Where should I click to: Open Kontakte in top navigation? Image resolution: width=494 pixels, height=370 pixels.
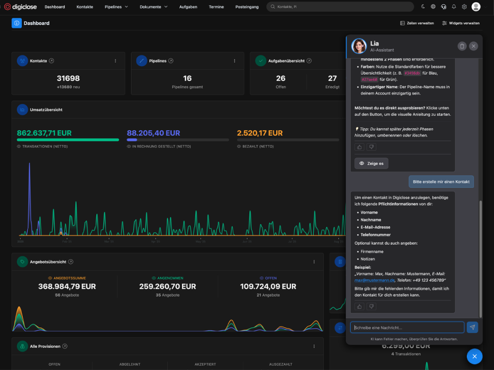pyautogui.click(x=85, y=6)
